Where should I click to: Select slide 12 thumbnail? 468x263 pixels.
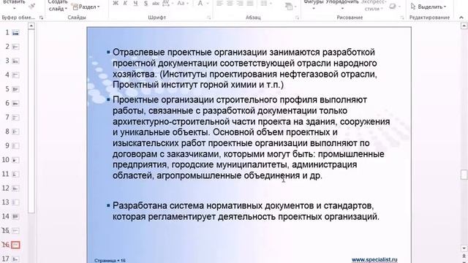(x=15, y=188)
